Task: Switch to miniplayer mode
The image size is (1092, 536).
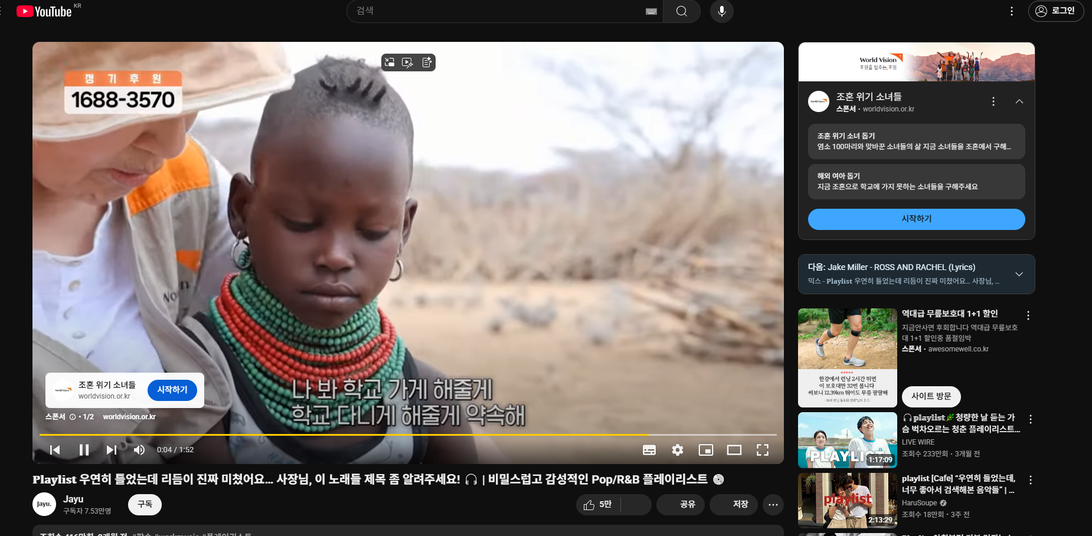Action: (x=706, y=449)
